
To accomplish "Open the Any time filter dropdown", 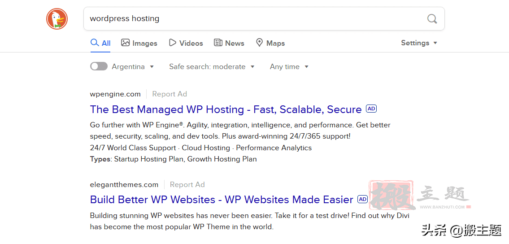I will point(289,66).
